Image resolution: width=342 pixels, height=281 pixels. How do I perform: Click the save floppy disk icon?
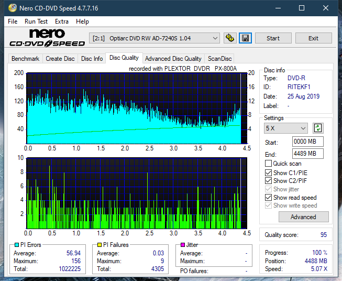point(246,38)
